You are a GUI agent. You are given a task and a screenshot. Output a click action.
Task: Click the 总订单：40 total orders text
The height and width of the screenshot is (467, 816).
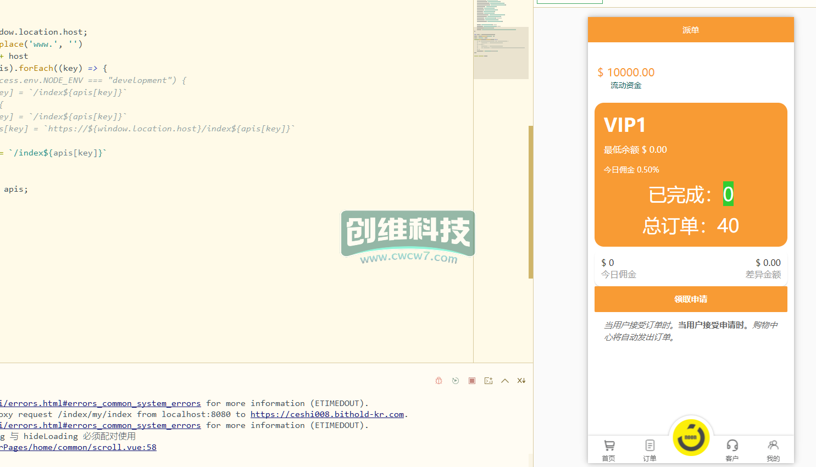[x=691, y=226]
